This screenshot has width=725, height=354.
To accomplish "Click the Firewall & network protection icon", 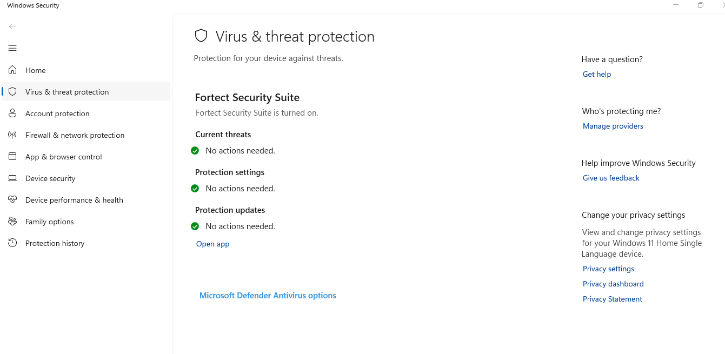I will pos(12,135).
